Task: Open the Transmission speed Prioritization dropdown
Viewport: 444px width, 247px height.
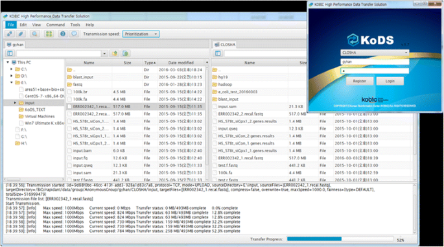Action: [141, 34]
